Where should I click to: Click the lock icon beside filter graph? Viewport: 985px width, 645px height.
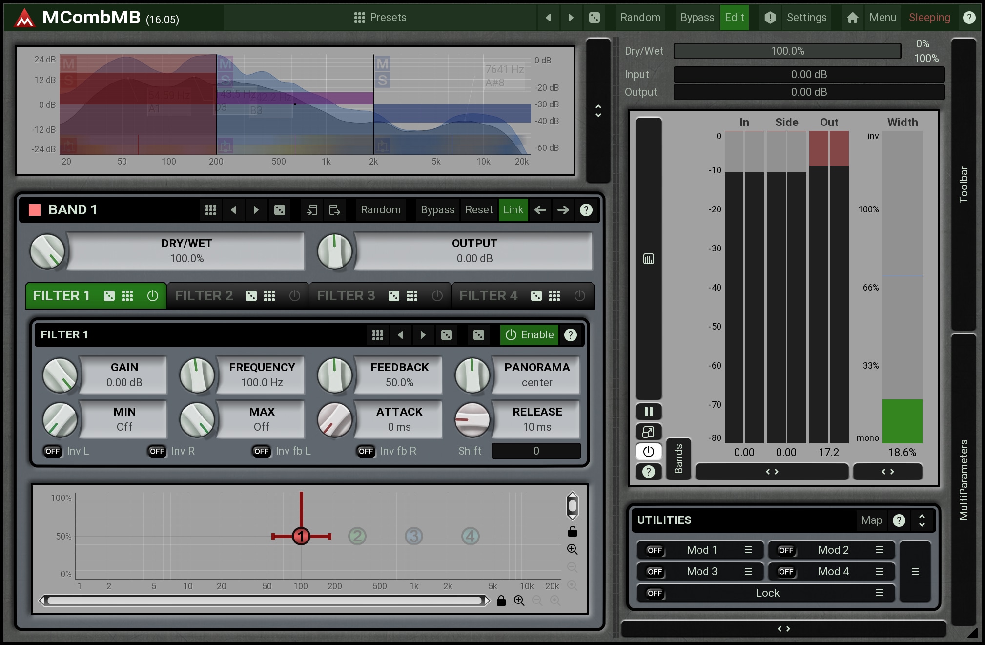tap(572, 531)
